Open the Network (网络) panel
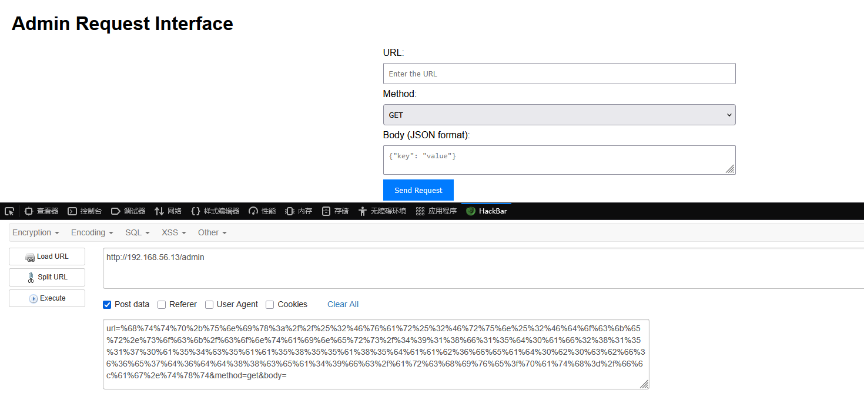Viewport: 864px width, 403px height. [168, 211]
